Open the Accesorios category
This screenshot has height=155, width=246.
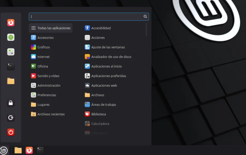[x=45, y=38]
